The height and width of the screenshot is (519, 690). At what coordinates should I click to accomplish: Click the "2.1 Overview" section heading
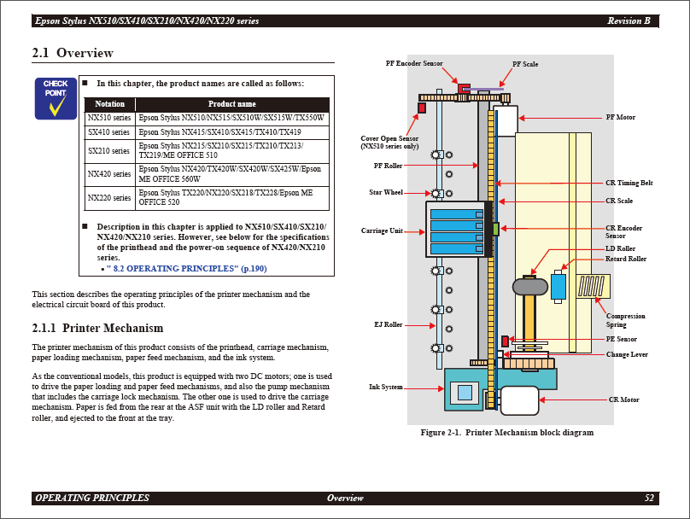(x=73, y=53)
